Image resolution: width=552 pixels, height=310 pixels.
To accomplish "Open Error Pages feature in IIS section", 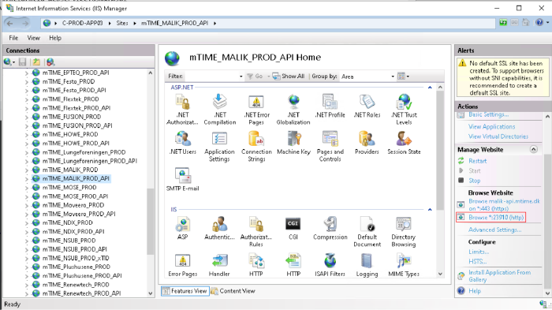I will [x=183, y=265].
